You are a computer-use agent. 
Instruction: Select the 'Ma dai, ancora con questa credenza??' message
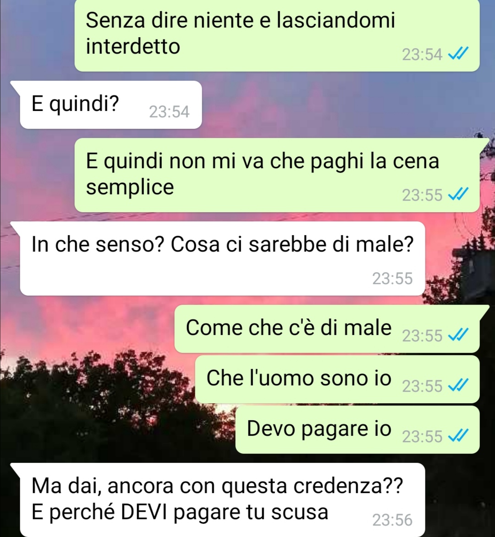coord(222,500)
